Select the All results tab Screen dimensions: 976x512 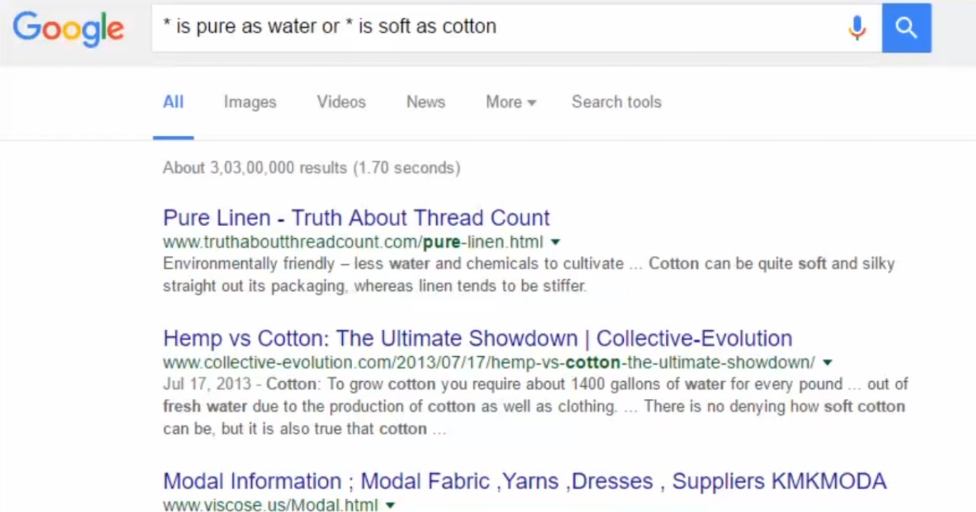tap(173, 102)
